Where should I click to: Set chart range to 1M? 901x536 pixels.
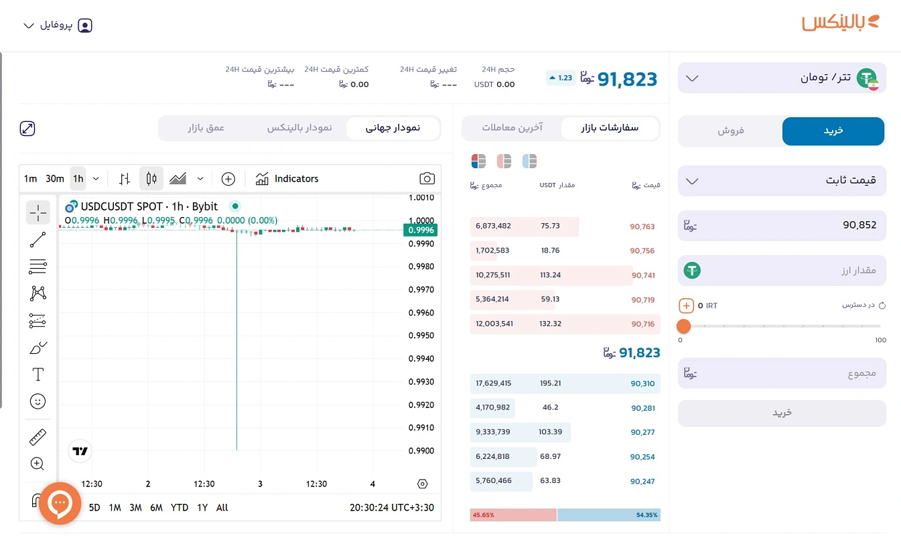(x=115, y=508)
